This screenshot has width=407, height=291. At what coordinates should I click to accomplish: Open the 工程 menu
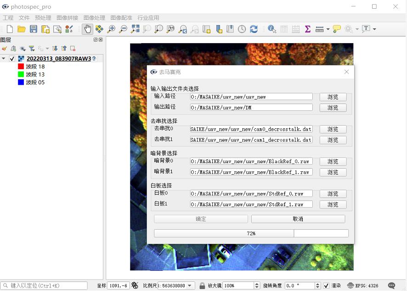click(x=8, y=18)
